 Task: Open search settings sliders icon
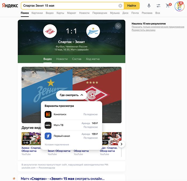(x=158, y=6)
